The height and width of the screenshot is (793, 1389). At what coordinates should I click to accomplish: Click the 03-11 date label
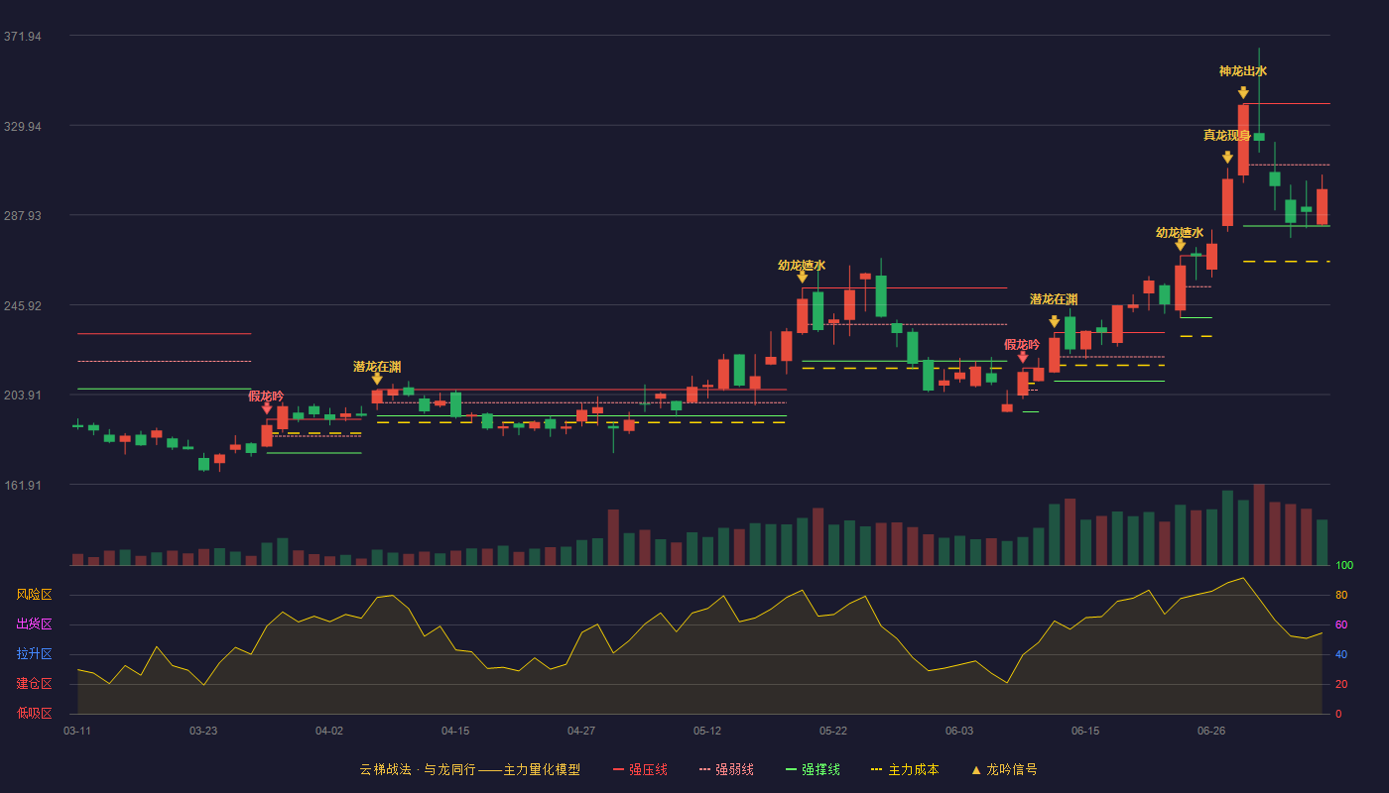[x=77, y=731]
